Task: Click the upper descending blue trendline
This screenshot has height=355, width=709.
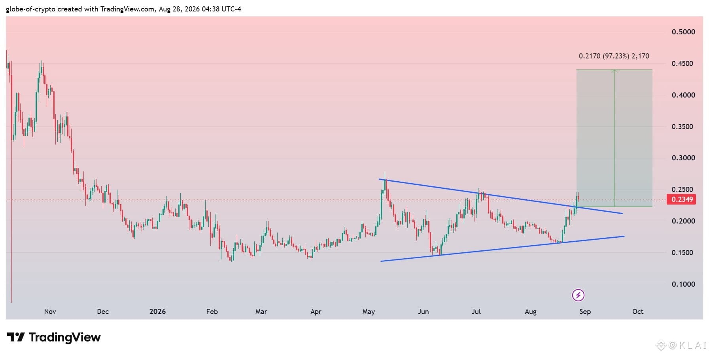Action: (x=501, y=197)
